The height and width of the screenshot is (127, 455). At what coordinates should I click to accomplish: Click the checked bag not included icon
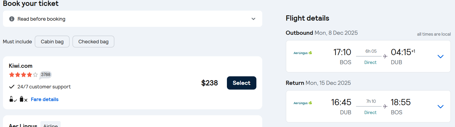click(x=23, y=99)
